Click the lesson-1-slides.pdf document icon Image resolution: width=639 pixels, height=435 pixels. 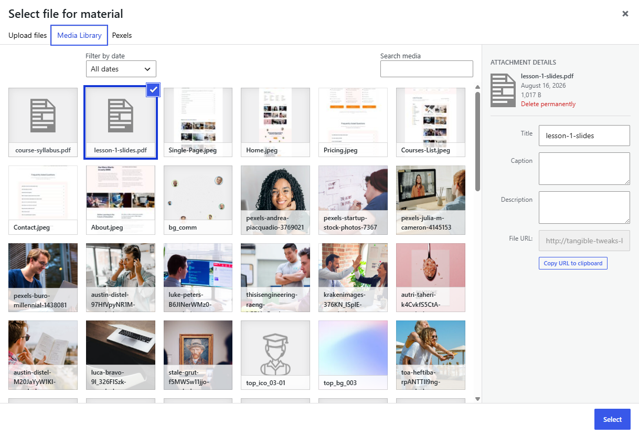(121, 116)
